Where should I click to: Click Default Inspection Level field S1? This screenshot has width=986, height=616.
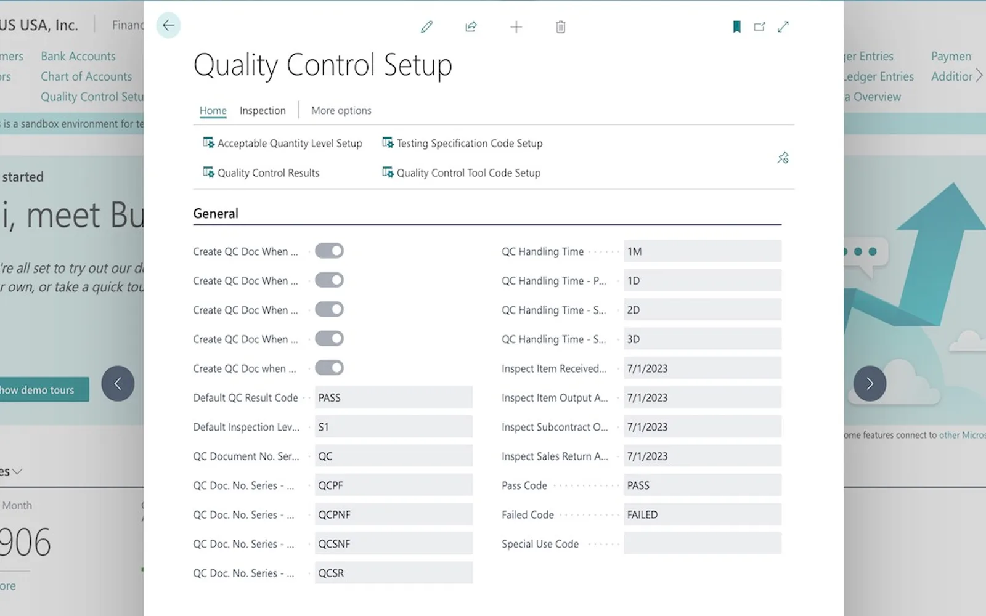[x=394, y=426]
